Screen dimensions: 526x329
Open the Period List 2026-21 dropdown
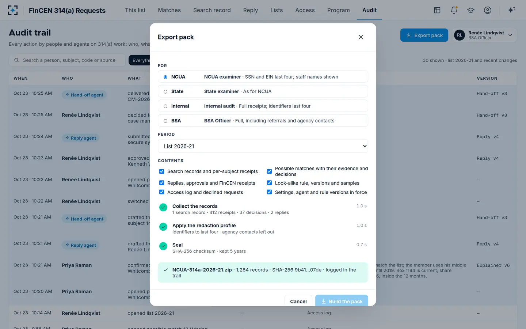click(x=263, y=146)
